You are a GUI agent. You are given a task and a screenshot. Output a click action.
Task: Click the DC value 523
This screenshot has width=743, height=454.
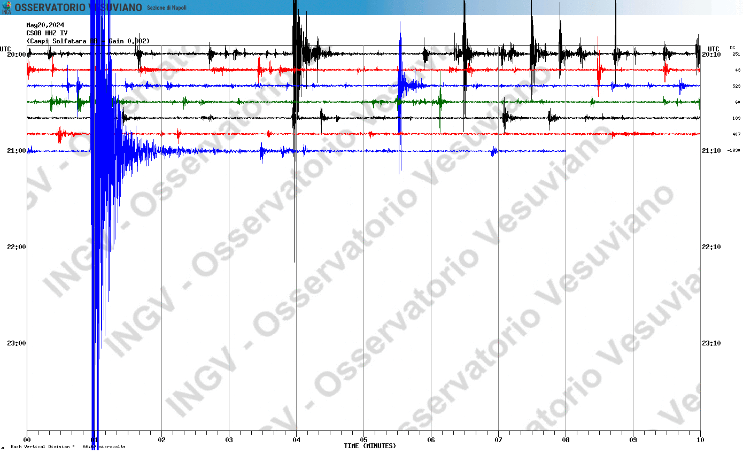(x=736, y=86)
